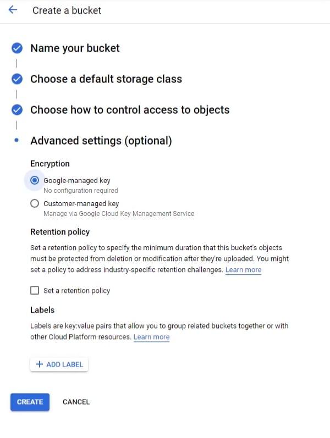Viewport: 330px width, 438px height.
Task: Collapse the Advanced settings (optional) section
Action: click(101, 141)
